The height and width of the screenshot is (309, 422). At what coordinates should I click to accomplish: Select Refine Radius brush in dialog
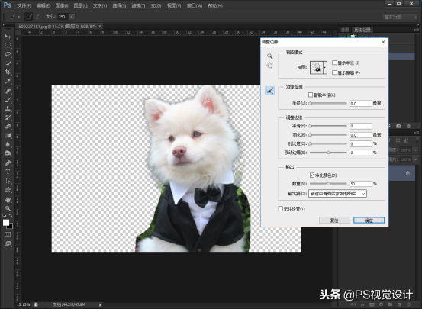point(269,91)
